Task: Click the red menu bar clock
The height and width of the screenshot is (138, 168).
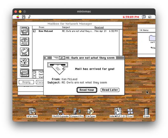Action: [131, 17]
